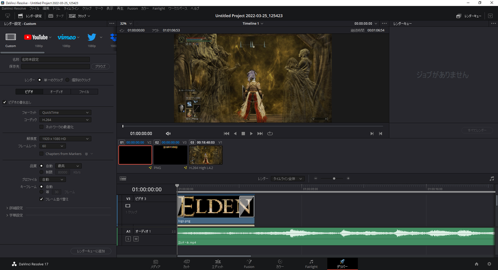The height and width of the screenshot is (270, 498).
Task: Open the project manager home icon
Action: click(x=476, y=264)
